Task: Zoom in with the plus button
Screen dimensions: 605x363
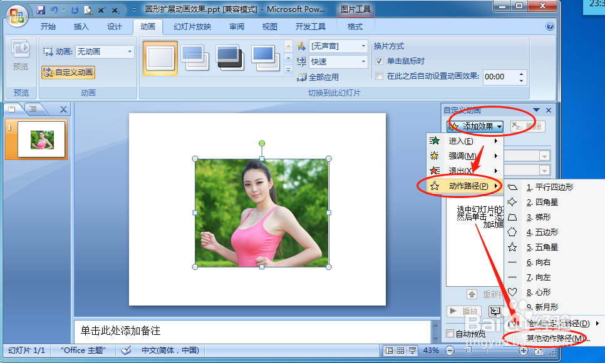Action: tap(523, 351)
